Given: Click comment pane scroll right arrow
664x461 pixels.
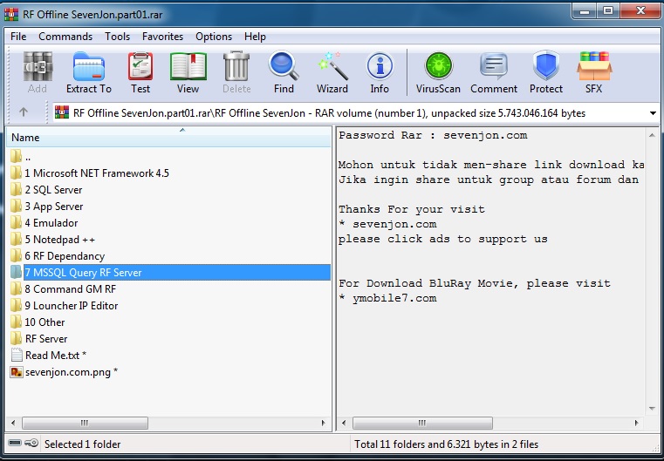Looking at the screenshot, I should click(636, 423).
